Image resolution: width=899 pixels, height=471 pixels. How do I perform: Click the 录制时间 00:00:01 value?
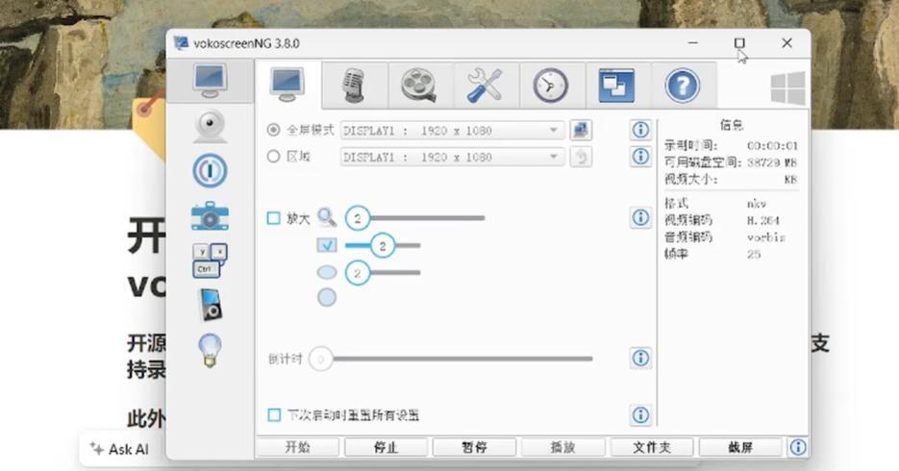(x=772, y=145)
